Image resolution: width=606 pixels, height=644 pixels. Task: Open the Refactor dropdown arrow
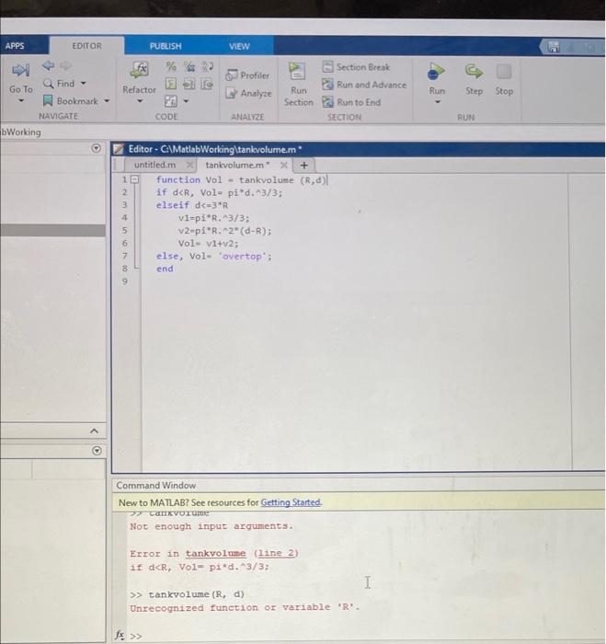(x=140, y=100)
